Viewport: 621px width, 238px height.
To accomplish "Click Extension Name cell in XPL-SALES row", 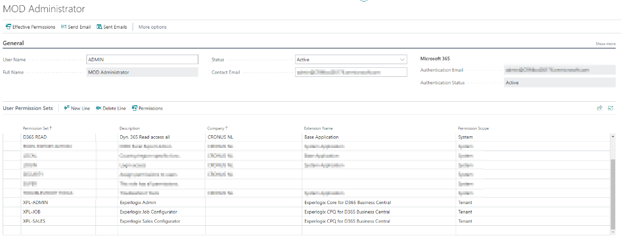I will pos(379,221).
